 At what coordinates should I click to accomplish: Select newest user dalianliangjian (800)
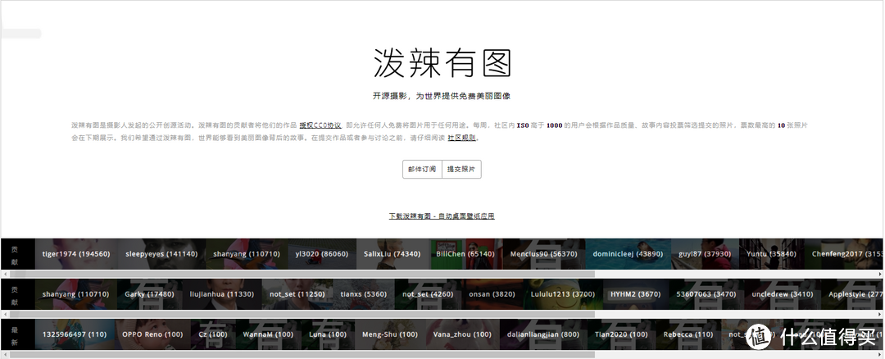(543, 334)
